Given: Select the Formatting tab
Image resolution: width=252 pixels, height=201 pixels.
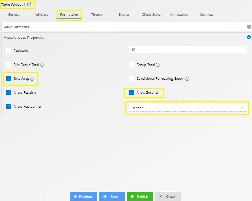Looking at the screenshot, I should [x=69, y=15].
